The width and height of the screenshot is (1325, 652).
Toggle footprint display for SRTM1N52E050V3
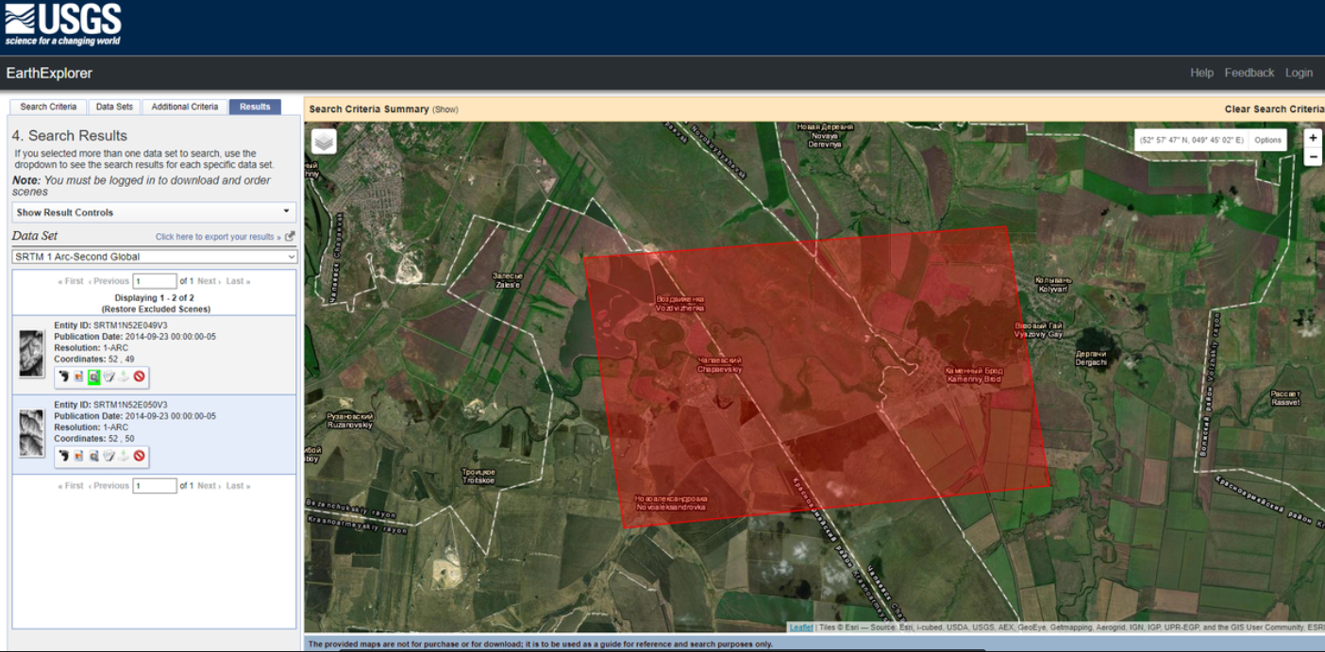click(x=63, y=456)
